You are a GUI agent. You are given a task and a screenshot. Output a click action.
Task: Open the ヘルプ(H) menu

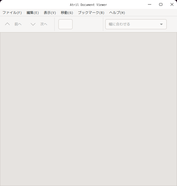coord(117,13)
